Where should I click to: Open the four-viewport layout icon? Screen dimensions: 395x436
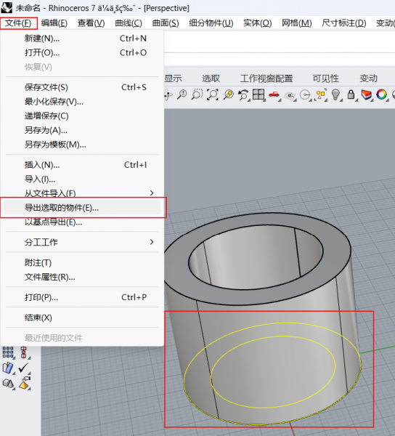click(258, 94)
